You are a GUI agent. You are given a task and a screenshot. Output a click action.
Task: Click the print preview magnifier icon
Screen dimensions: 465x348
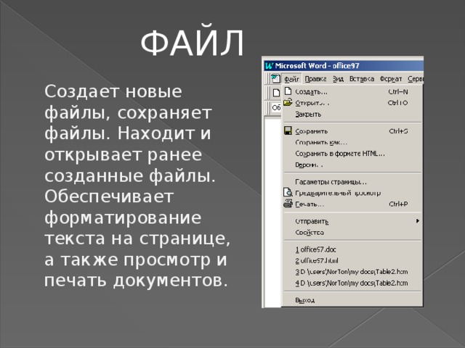[288, 193]
